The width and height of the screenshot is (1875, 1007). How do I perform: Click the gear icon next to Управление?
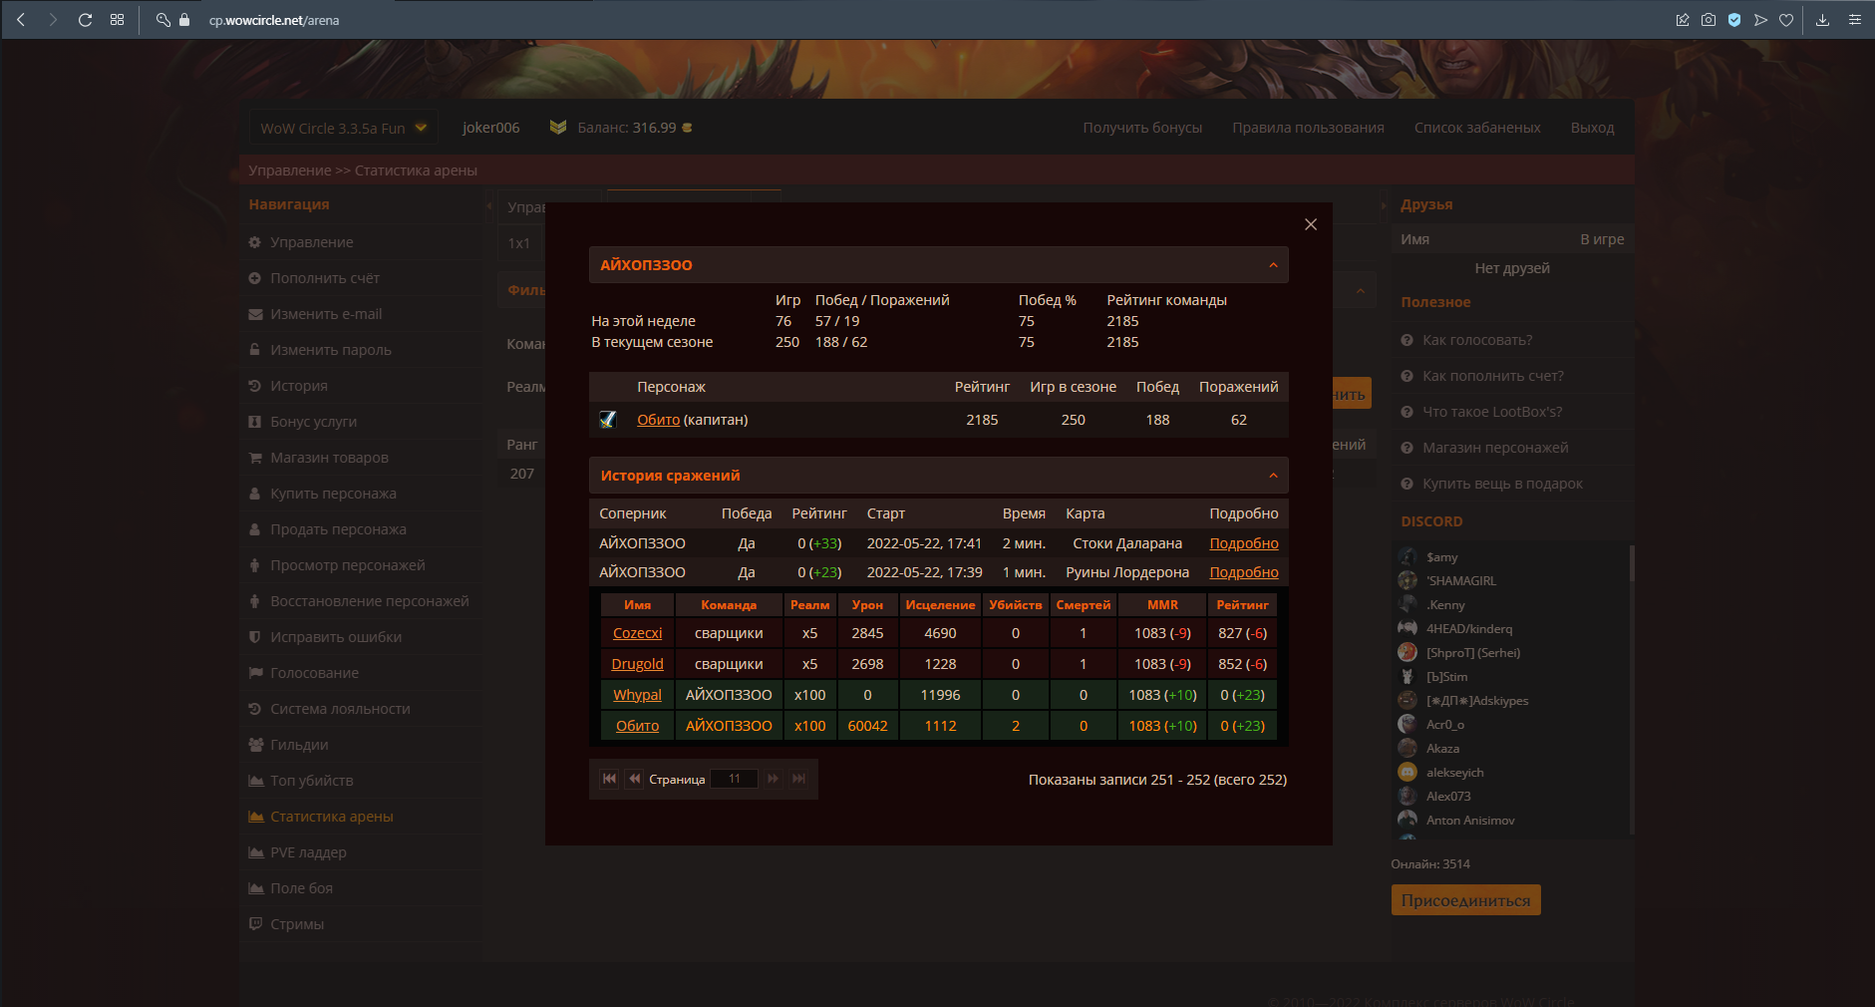tap(255, 242)
